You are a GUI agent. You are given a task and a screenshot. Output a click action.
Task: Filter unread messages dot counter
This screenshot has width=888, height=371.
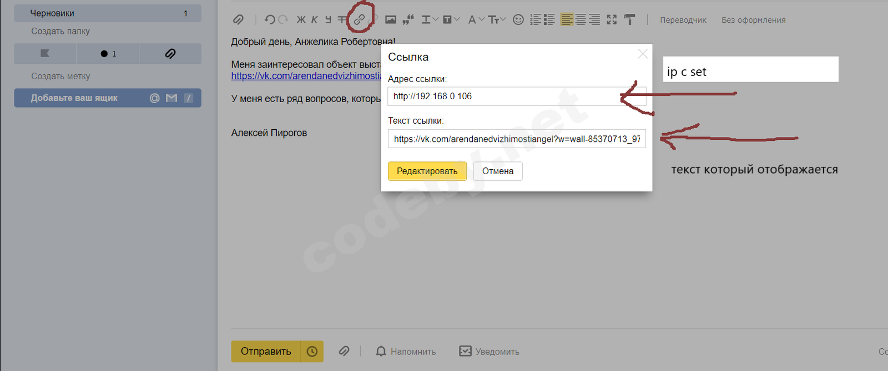point(108,54)
